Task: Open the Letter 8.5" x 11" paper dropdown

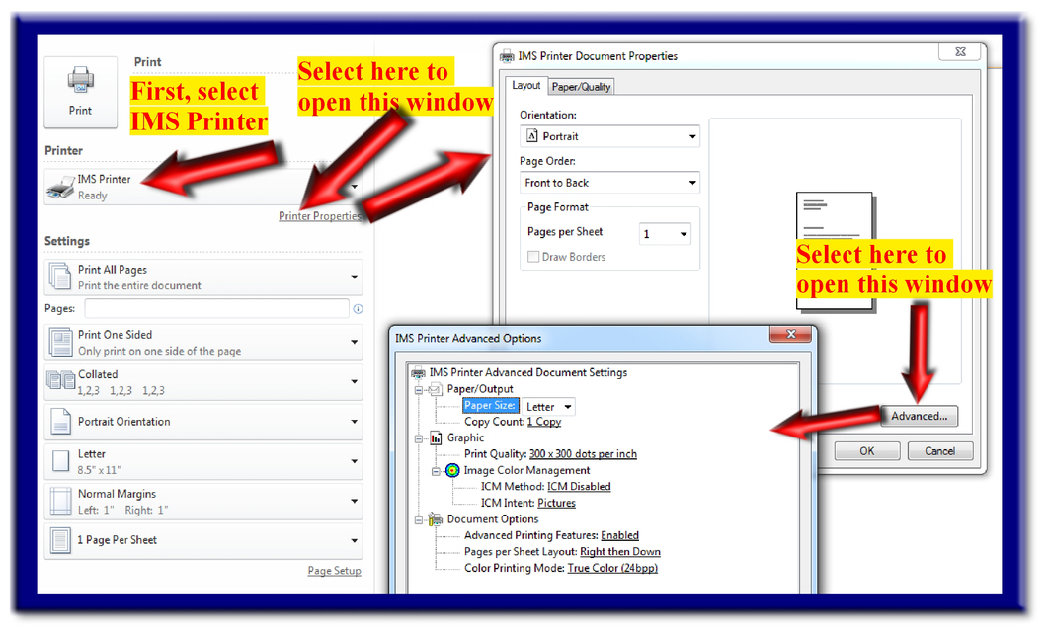Action: coord(203,461)
